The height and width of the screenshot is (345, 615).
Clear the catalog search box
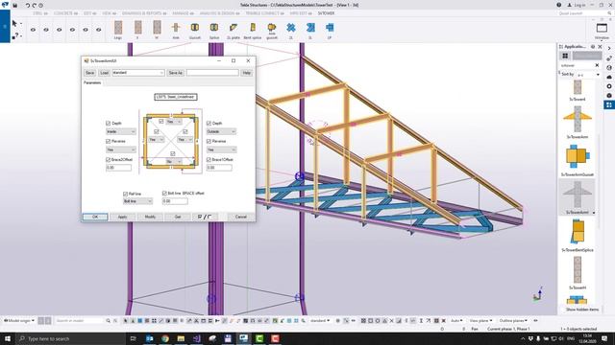coord(597,65)
